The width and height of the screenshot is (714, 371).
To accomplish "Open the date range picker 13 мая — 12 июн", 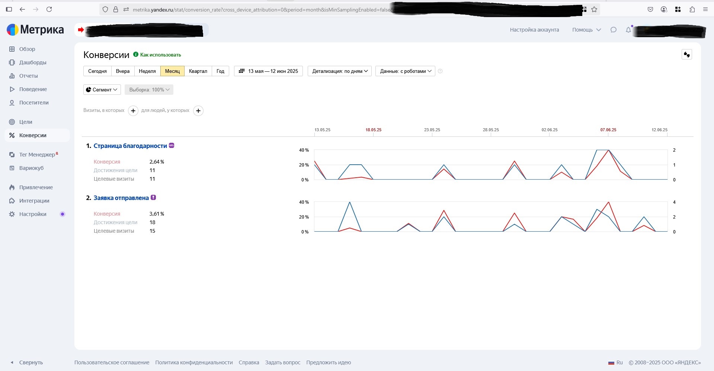I will coord(268,71).
